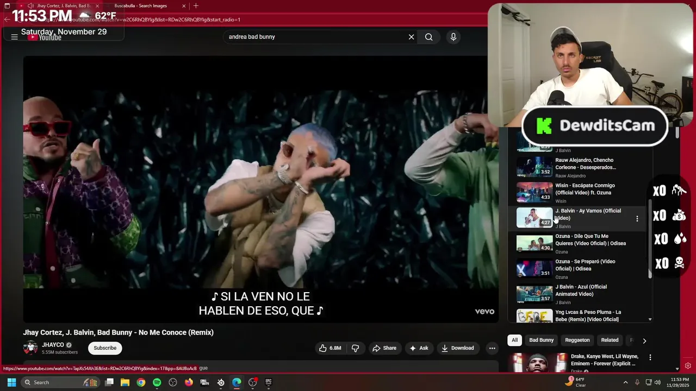Click the Share button
696x391 pixels.
[384, 348]
